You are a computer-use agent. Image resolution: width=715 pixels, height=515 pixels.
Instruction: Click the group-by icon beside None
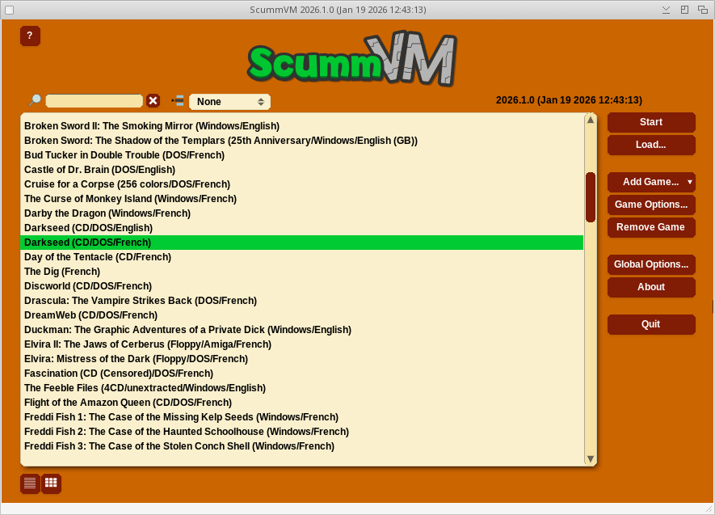click(x=178, y=101)
